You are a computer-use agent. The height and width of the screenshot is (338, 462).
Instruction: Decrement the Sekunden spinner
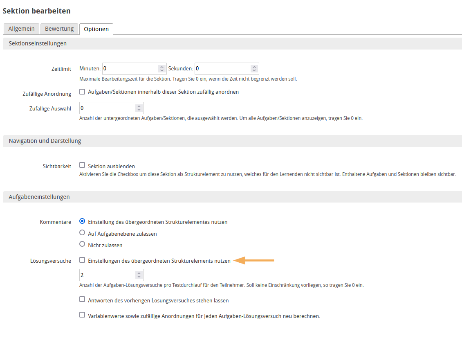point(254,71)
